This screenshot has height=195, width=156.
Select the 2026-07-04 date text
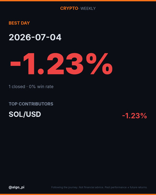click(x=35, y=37)
